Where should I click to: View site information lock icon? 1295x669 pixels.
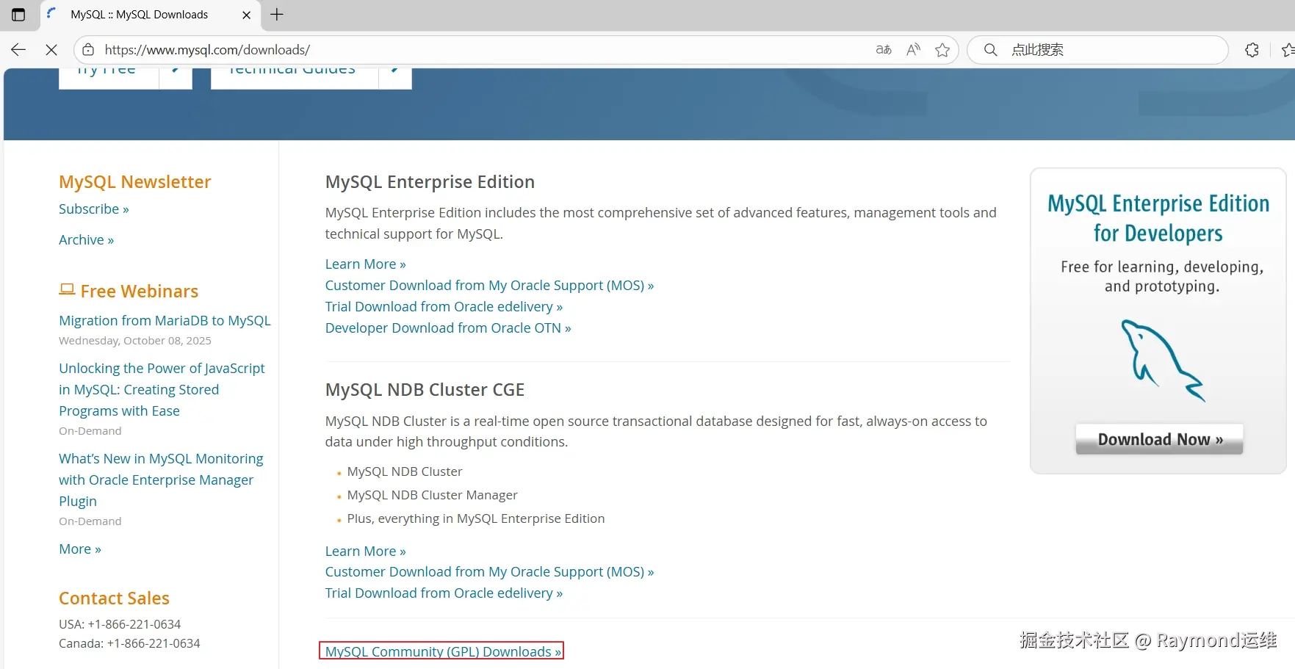(x=88, y=50)
